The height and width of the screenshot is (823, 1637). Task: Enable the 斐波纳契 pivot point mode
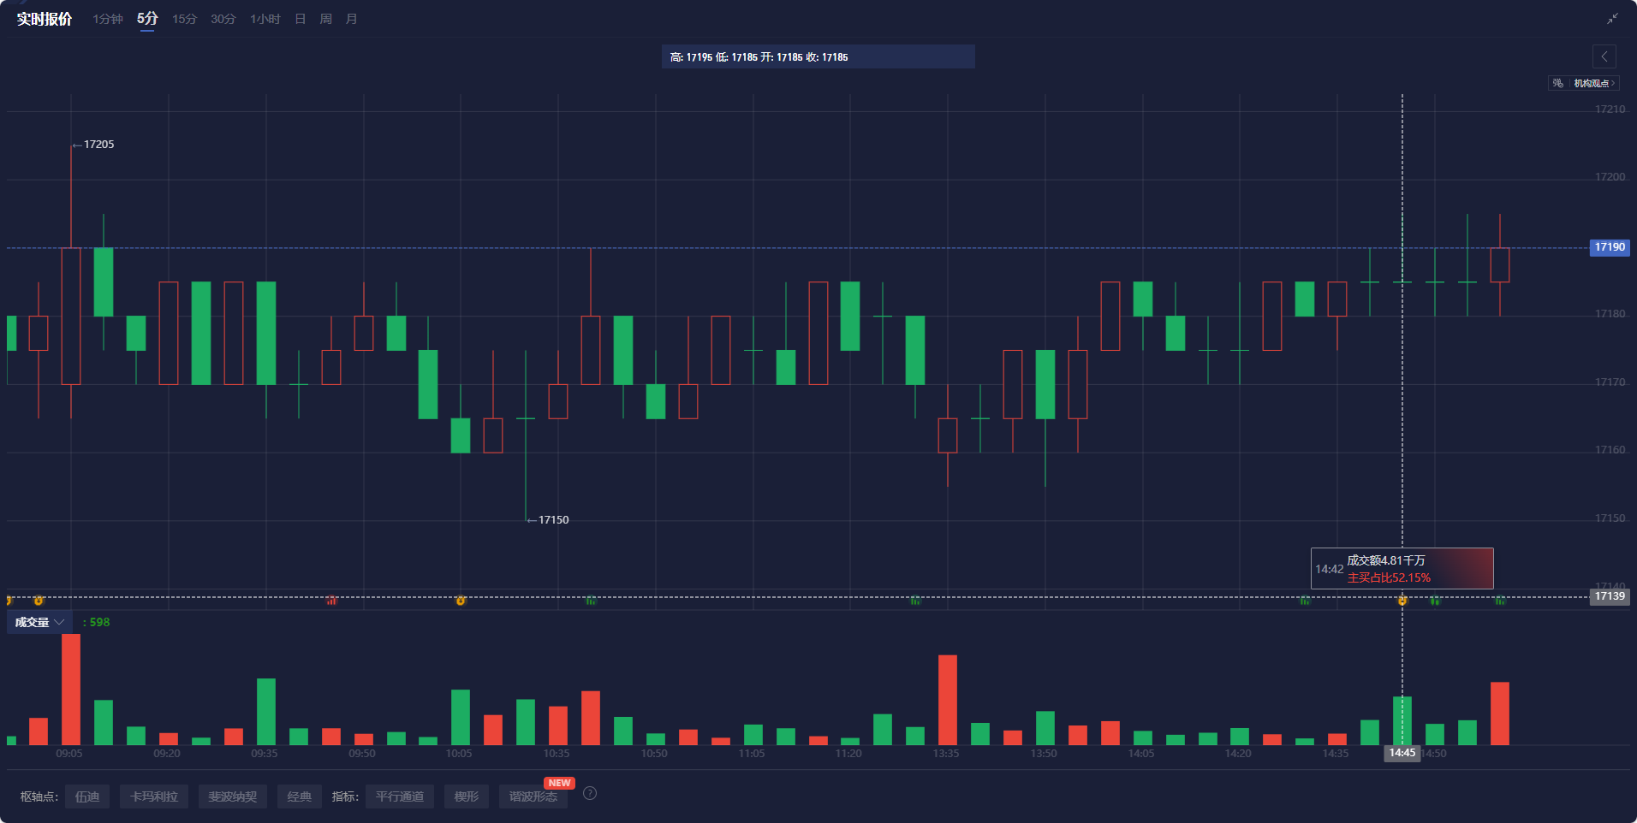[232, 796]
